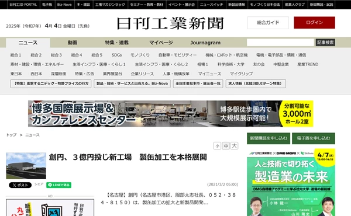Set font size to small (小)
Viewport: 351px width, 216px height.
click(217, 146)
